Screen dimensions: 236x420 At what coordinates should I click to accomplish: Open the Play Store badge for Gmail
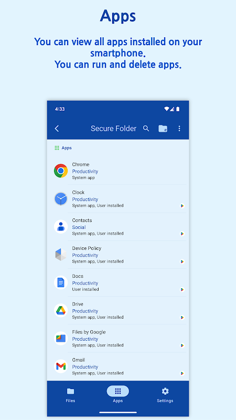[x=182, y=373]
